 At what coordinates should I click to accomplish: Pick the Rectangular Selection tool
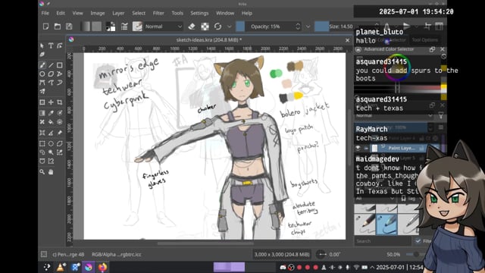[42, 143]
